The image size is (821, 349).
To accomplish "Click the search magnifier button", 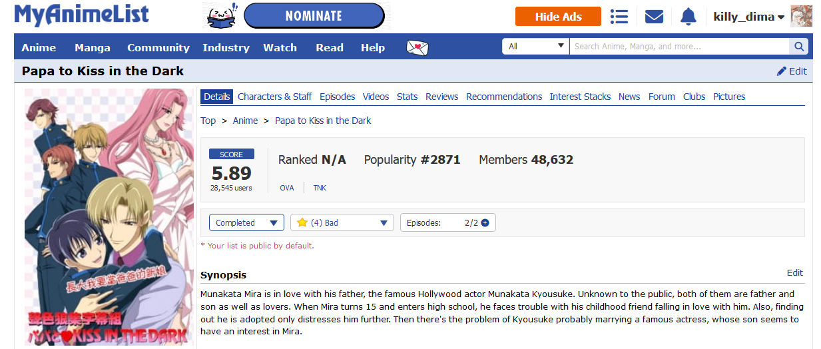I will 798,47.
